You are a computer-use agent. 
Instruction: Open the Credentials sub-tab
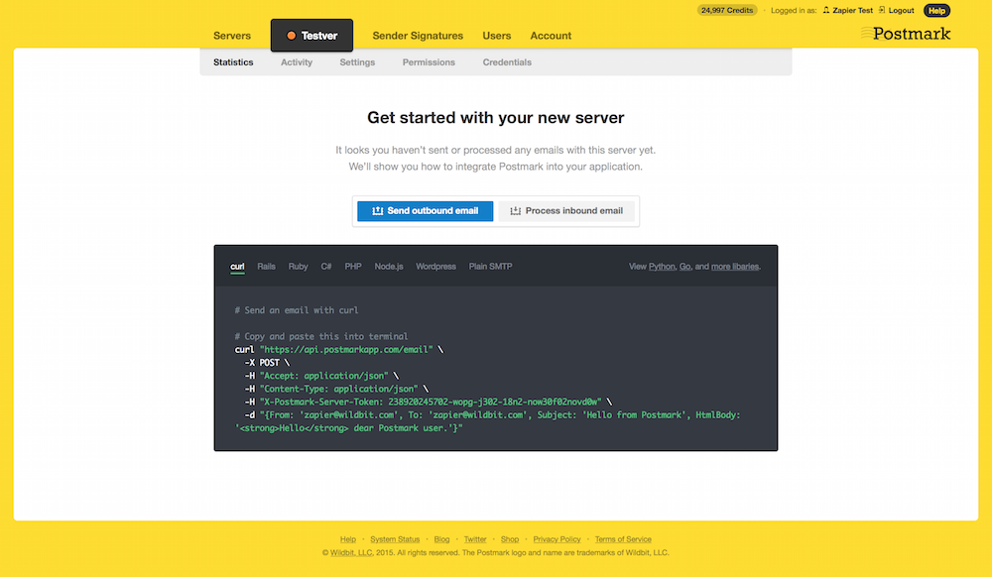507,62
